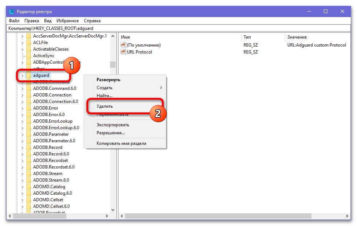The width and height of the screenshot is (357, 226).
Task: Select the ADOMD.Catalog key
Action: (x=49, y=187)
